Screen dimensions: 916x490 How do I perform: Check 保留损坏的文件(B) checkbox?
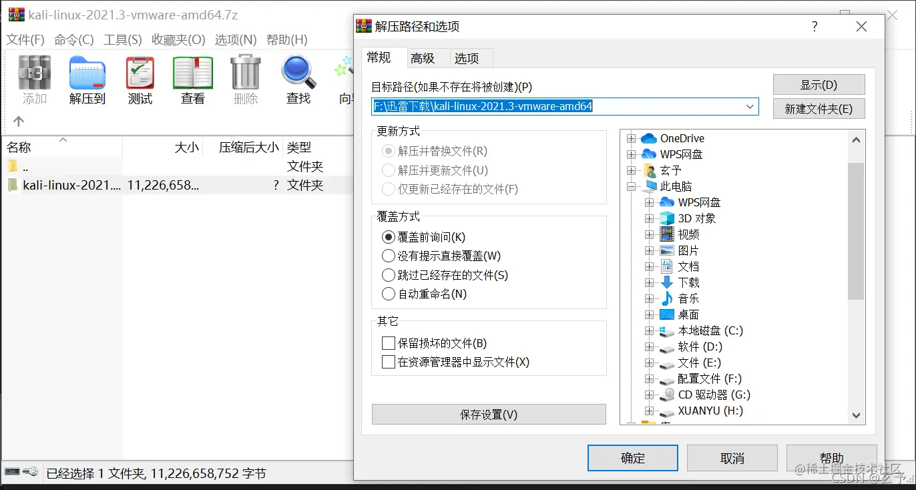click(x=388, y=343)
